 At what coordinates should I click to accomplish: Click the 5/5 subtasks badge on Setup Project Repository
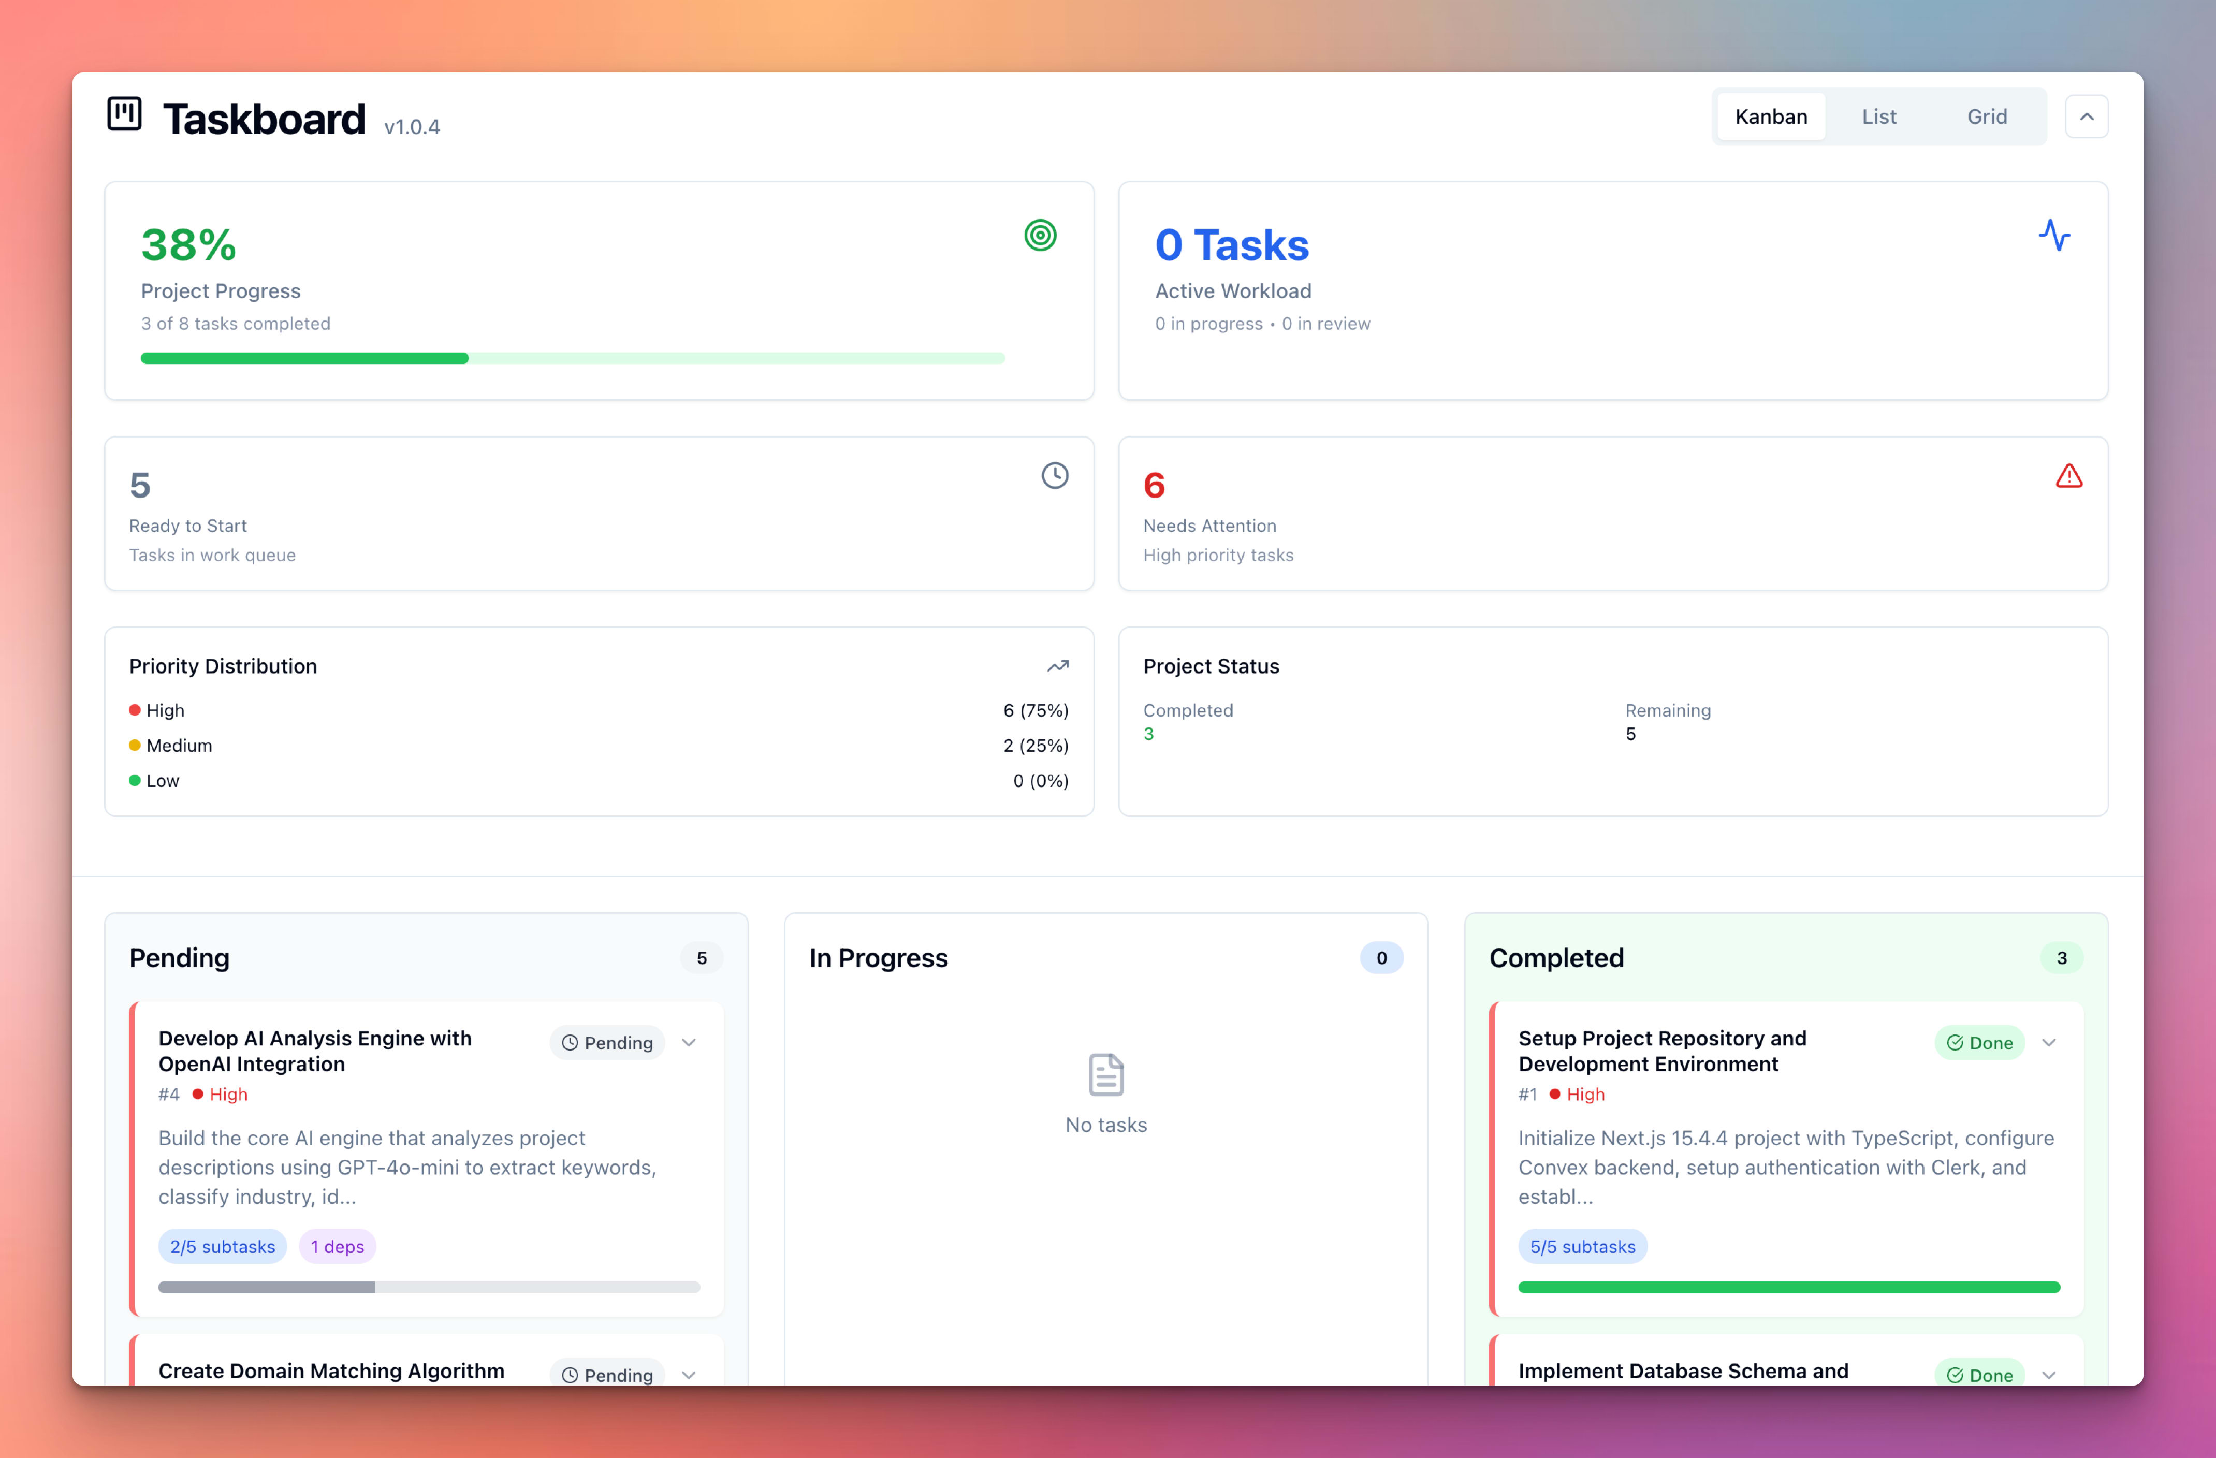1582,1246
